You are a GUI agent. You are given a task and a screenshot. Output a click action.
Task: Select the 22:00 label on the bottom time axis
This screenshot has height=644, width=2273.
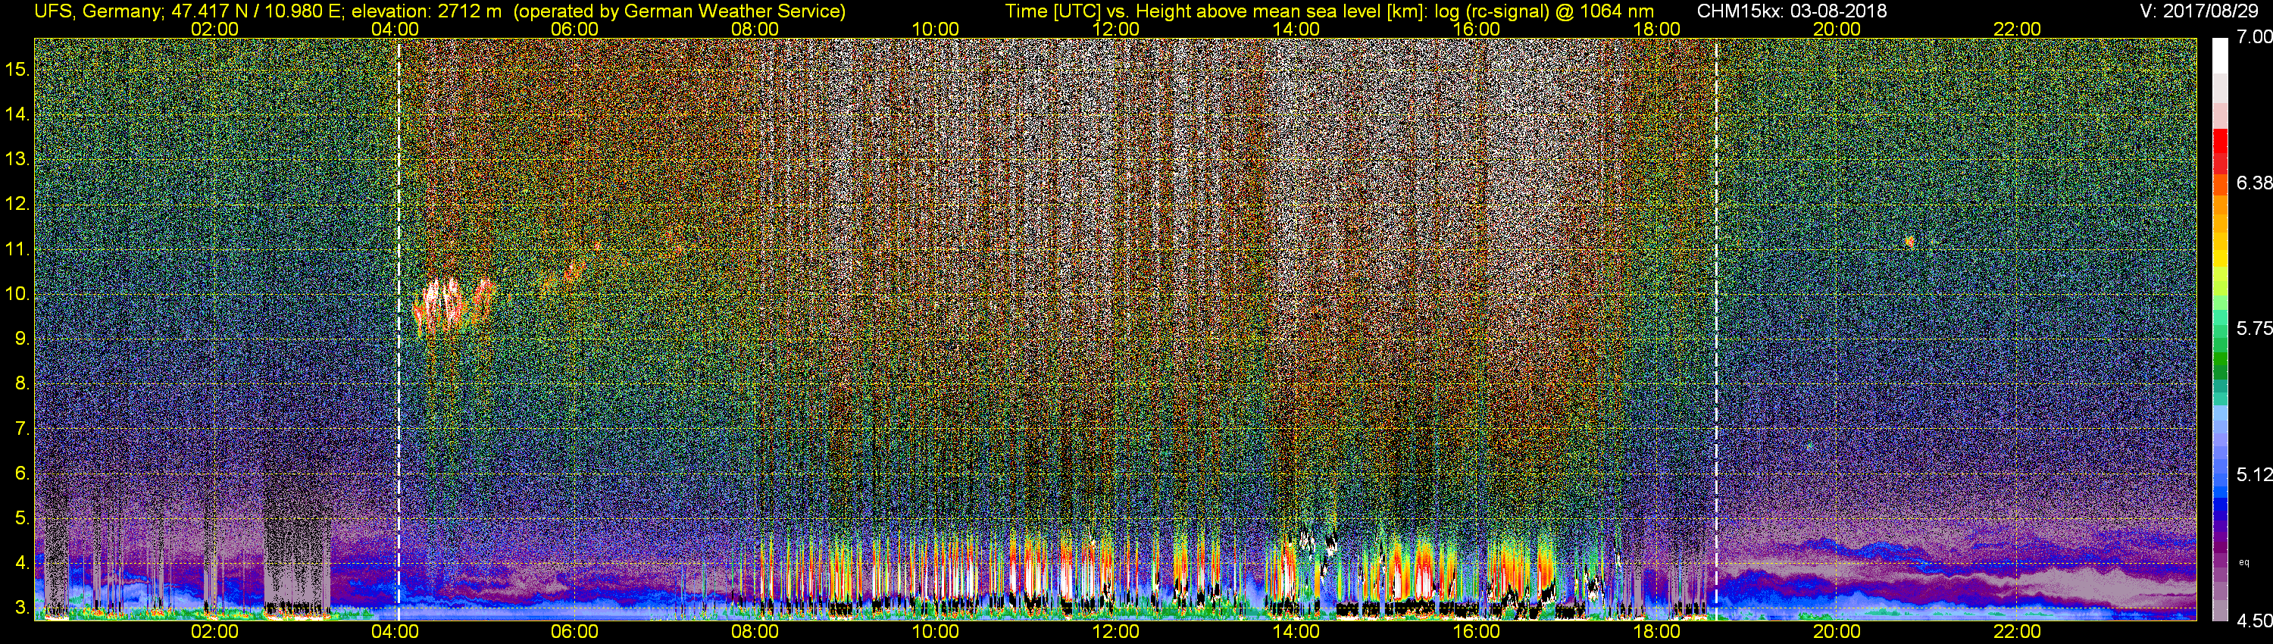click(2017, 632)
